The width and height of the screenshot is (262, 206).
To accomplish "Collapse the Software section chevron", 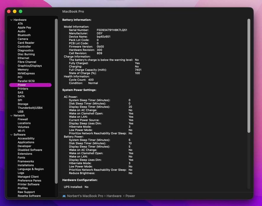I will tap(11, 135).
